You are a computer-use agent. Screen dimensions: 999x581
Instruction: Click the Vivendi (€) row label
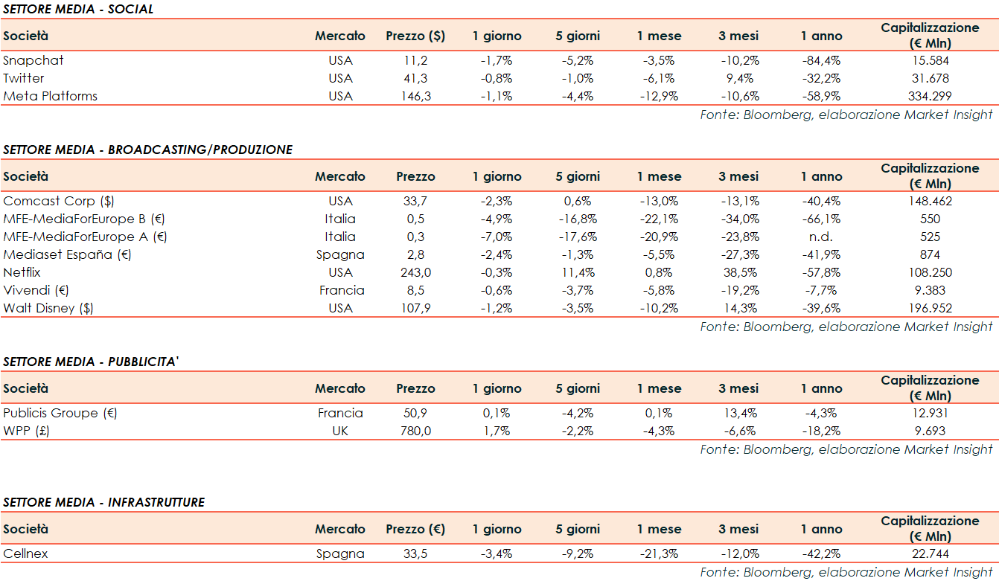36,290
